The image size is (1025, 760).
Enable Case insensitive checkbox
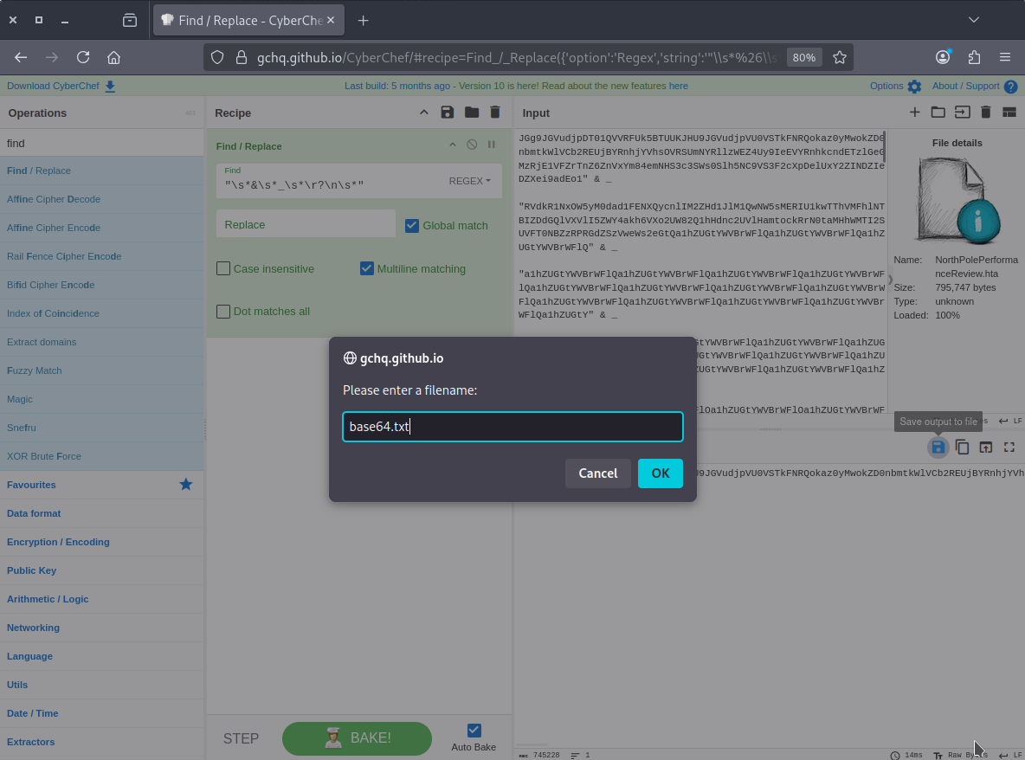click(223, 269)
